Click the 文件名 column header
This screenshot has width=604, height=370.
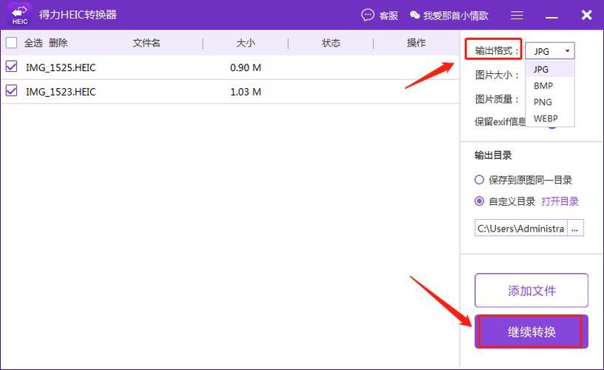(x=146, y=43)
